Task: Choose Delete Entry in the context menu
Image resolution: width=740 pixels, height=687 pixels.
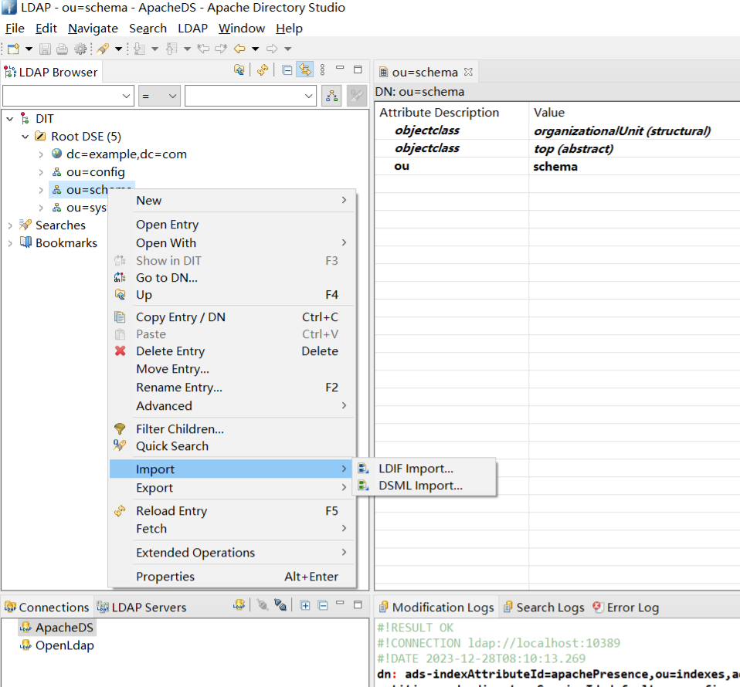Action: point(170,351)
